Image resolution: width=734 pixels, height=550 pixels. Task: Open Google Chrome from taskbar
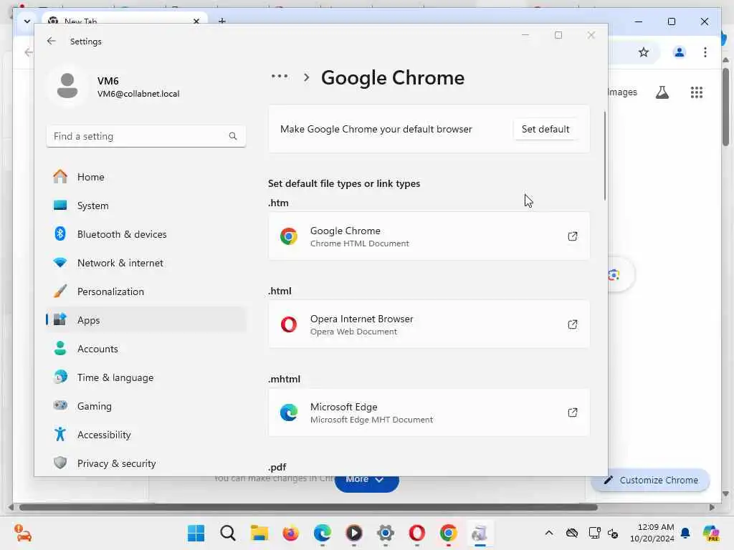coord(449,533)
